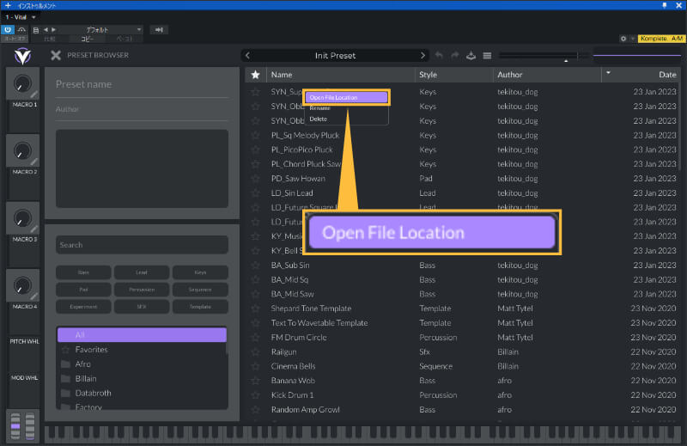Click the redo arrow icon
The width and height of the screenshot is (687, 446).
click(455, 55)
